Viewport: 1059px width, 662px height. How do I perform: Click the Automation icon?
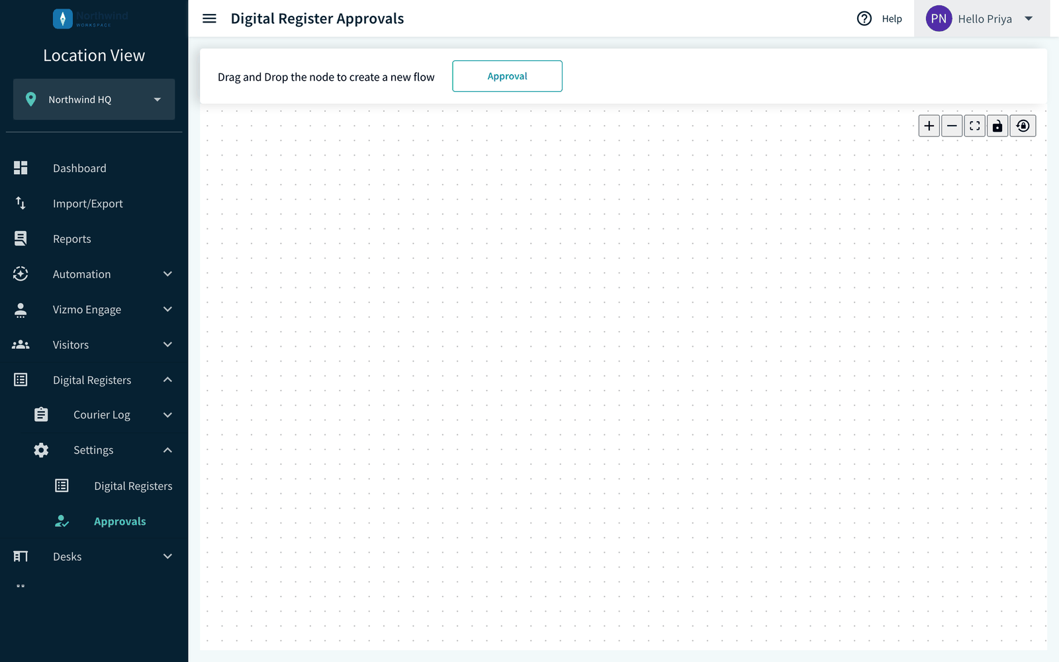[21, 274]
